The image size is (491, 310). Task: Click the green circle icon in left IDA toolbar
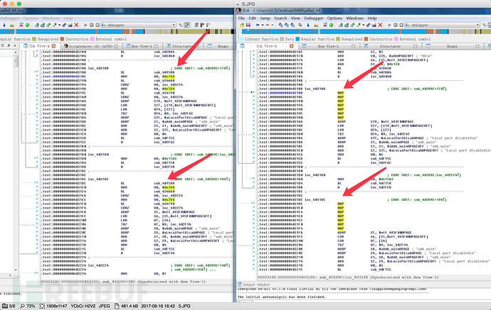coord(27,25)
